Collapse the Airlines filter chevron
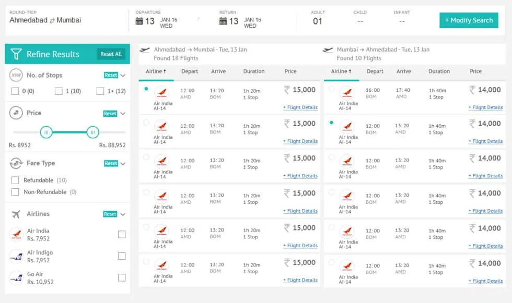512x303 pixels. coord(123,214)
